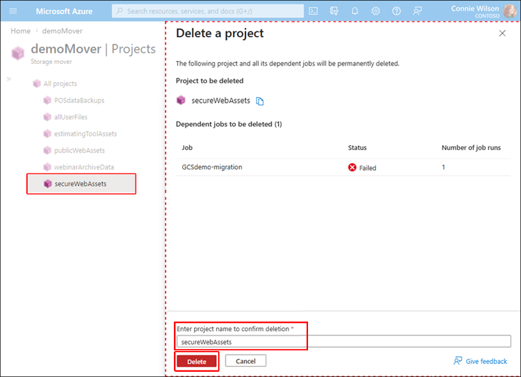Viewport: 521px width, 377px height.
Task: Click the Job column header
Action: (187, 147)
